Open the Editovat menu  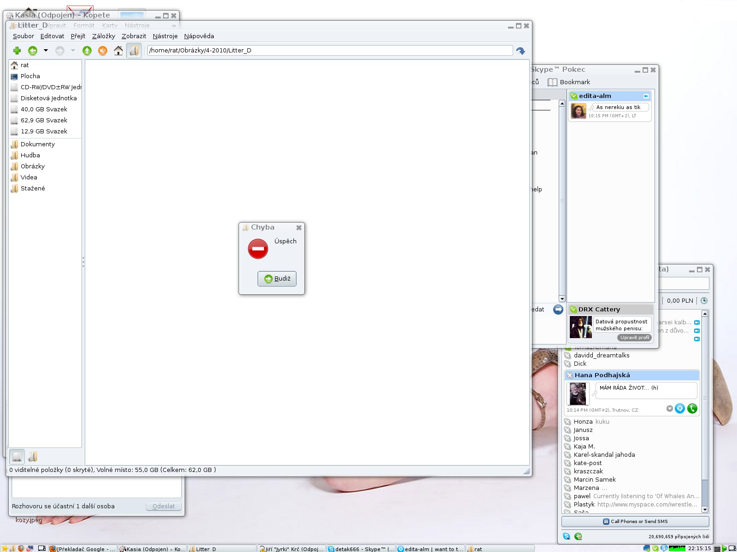(52, 36)
